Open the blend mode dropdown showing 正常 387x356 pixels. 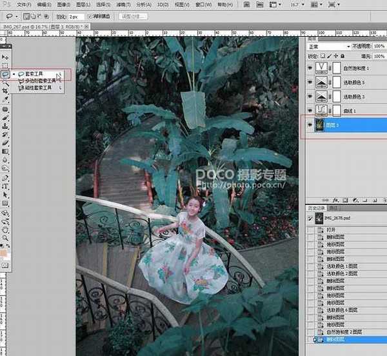328,47
